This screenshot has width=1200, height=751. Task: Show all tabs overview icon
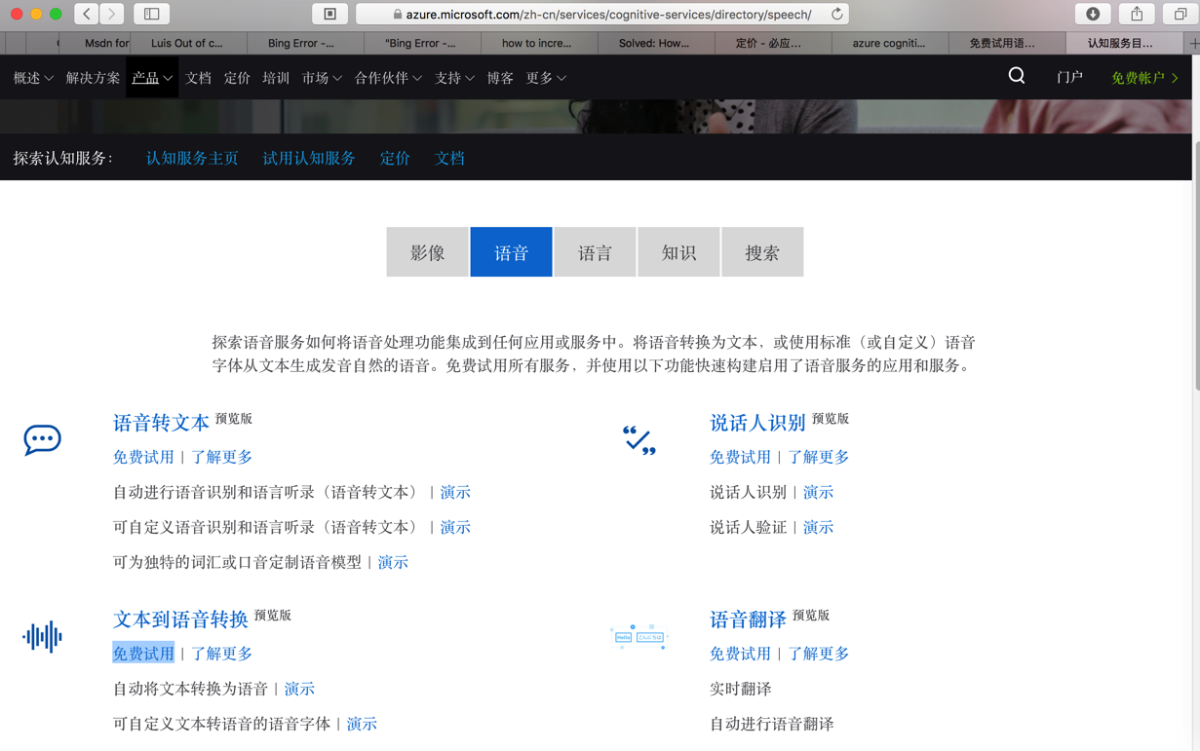(1181, 14)
